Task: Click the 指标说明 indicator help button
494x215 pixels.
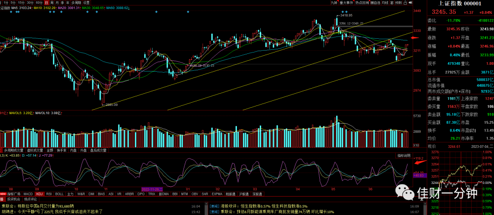Action: point(404,156)
